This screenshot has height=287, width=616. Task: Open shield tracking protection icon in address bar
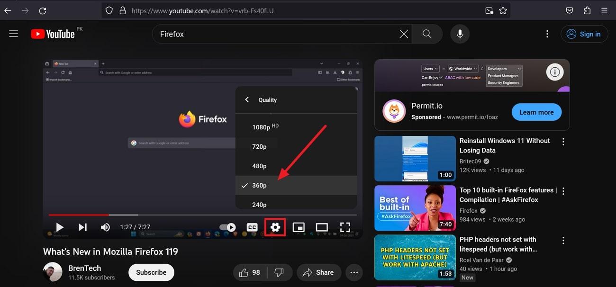(x=109, y=10)
